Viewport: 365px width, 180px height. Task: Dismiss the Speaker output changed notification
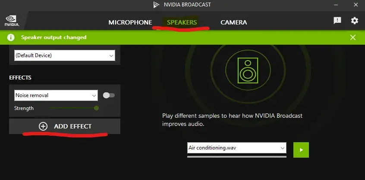tap(353, 37)
